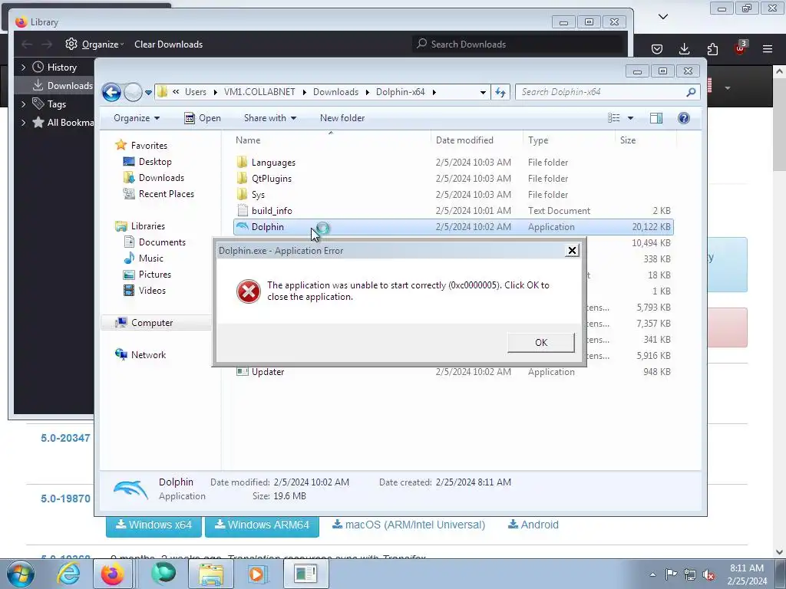Screen dimensions: 786x589
Task: Click the search magnifier icon in Explorer
Action: pos(692,92)
